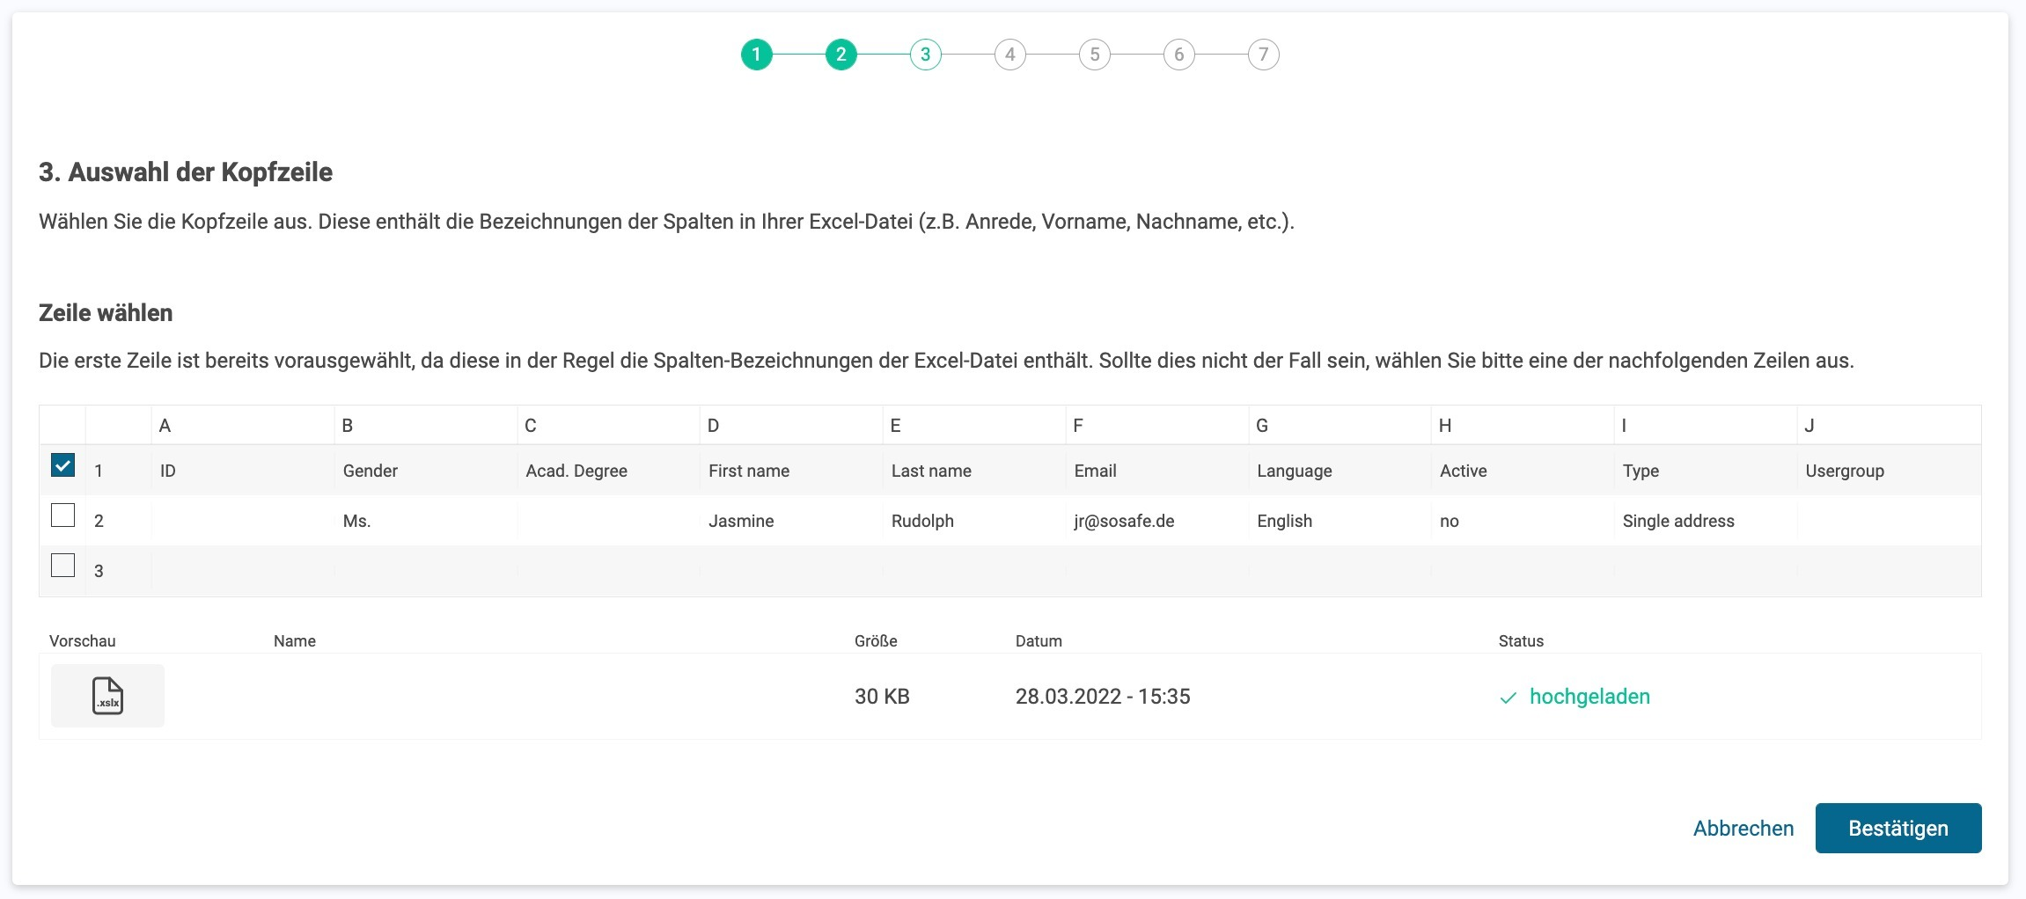This screenshot has height=899, width=2026.
Task: Click the Usergroup cell in row 1
Action: tap(1845, 471)
